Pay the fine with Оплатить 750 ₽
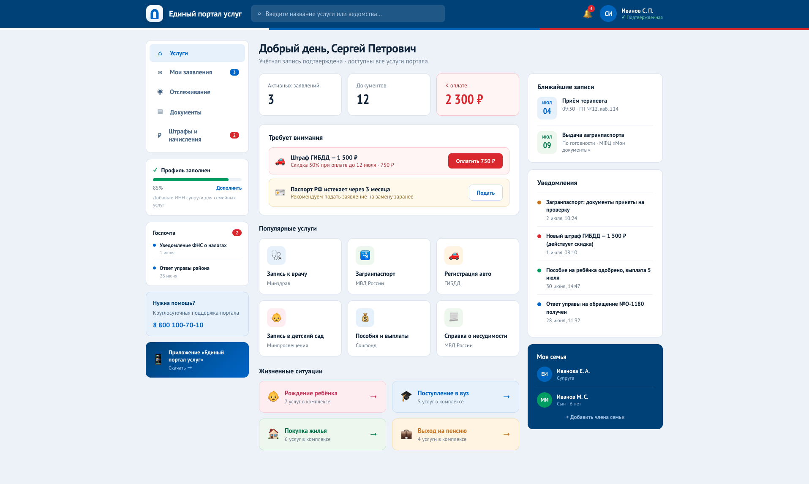 [x=475, y=161]
